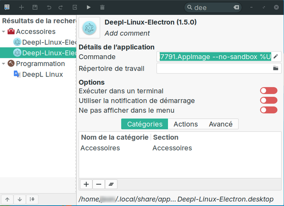Screen dimensions: 284x206
Task: Toggle 'Utiliser la notification de démarrage'
Action: [268, 101]
